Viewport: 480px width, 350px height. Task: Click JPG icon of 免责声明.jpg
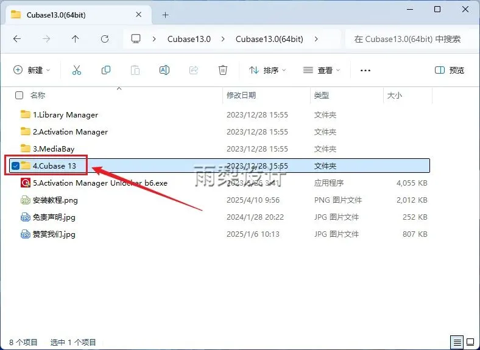(x=26, y=217)
